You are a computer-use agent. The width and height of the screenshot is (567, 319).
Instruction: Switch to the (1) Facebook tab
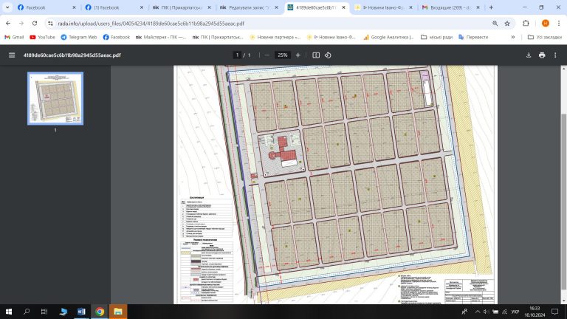coord(114,7)
